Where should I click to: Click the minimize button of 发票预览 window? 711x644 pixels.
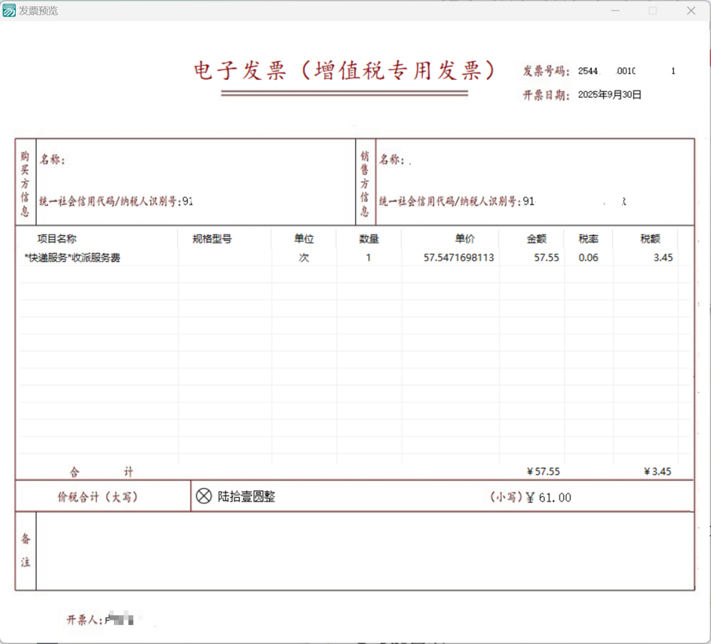coord(615,11)
